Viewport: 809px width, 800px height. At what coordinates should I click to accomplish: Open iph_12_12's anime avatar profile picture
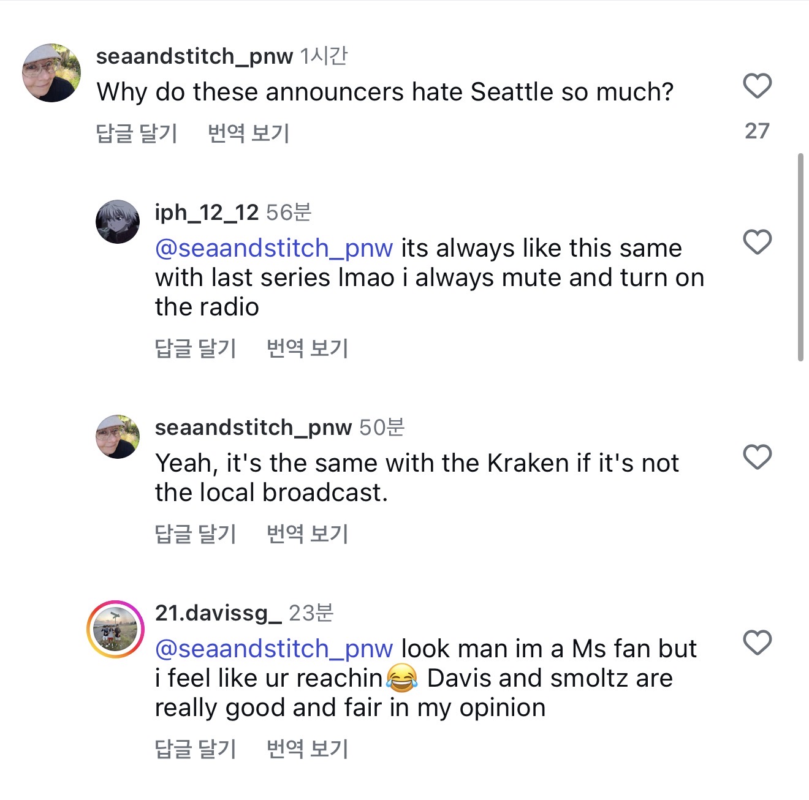click(118, 222)
